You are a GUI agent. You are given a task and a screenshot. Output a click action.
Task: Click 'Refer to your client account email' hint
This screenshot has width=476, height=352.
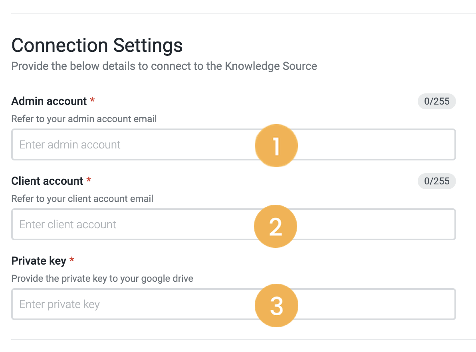pyautogui.click(x=82, y=199)
